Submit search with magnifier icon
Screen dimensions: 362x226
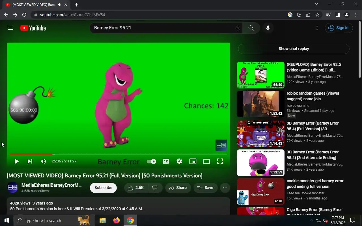(251, 28)
